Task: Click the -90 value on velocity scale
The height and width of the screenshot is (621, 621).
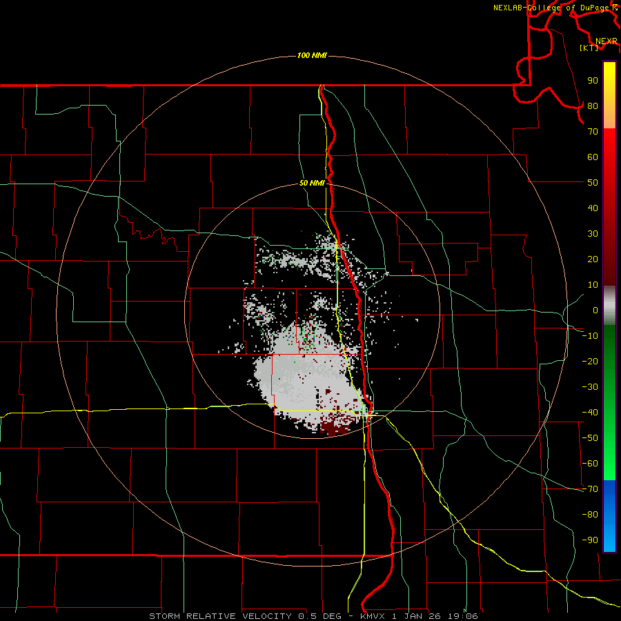Action: [x=590, y=540]
